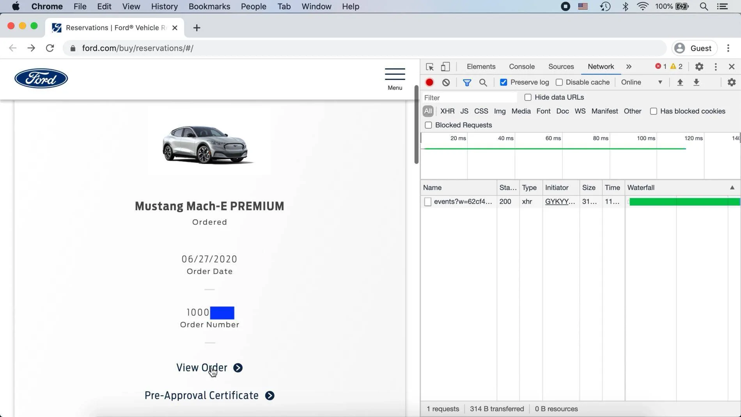The height and width of the screenshot is (417, 741).
Task: Open network settings gear icon
Action: [732, 82]
